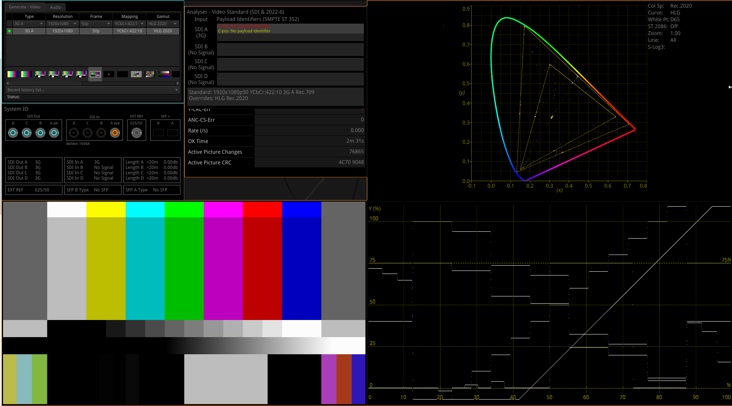Select the circular test card pattern thumbnail

[x=136, y=74]
